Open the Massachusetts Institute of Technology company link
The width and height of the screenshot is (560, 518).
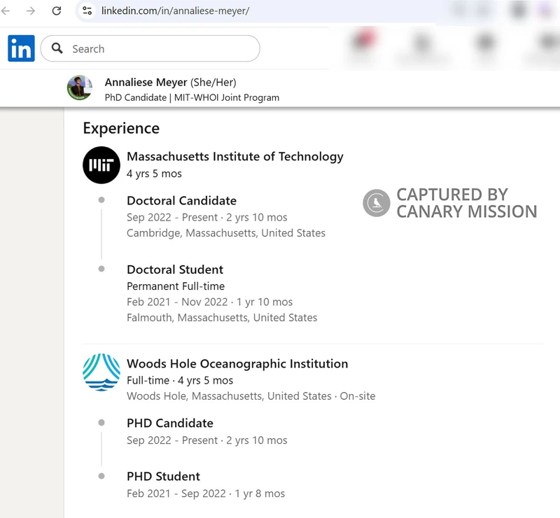tap(235, 157)
